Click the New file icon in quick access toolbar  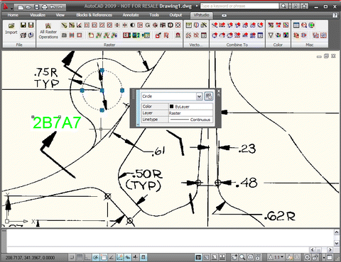click(21, 7)
